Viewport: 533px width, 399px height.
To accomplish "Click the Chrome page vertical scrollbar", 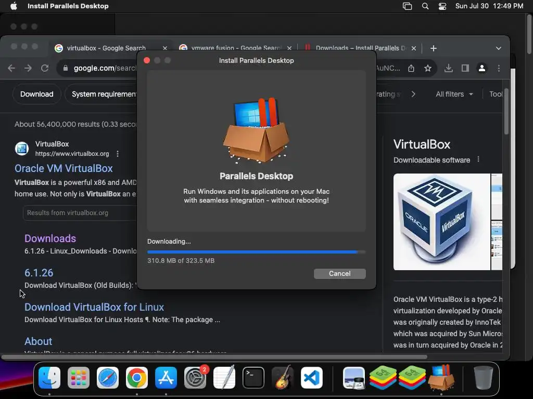I will tap(506, 111).
